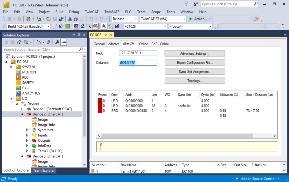
Task: Open the FC1028 project dropdown in toolbar
Action: (x=165, y=26)
